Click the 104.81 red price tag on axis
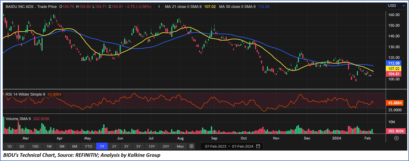 tap(394, 74)
